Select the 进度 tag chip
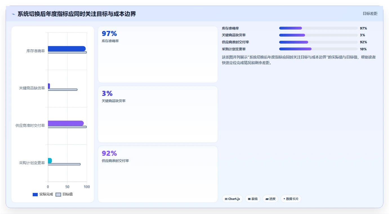389x214 pixels. click(x=270, y=199)
